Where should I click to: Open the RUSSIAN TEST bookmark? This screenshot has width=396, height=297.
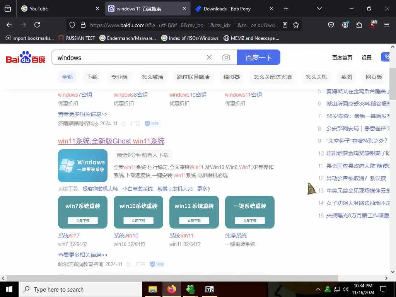(77, 38)
